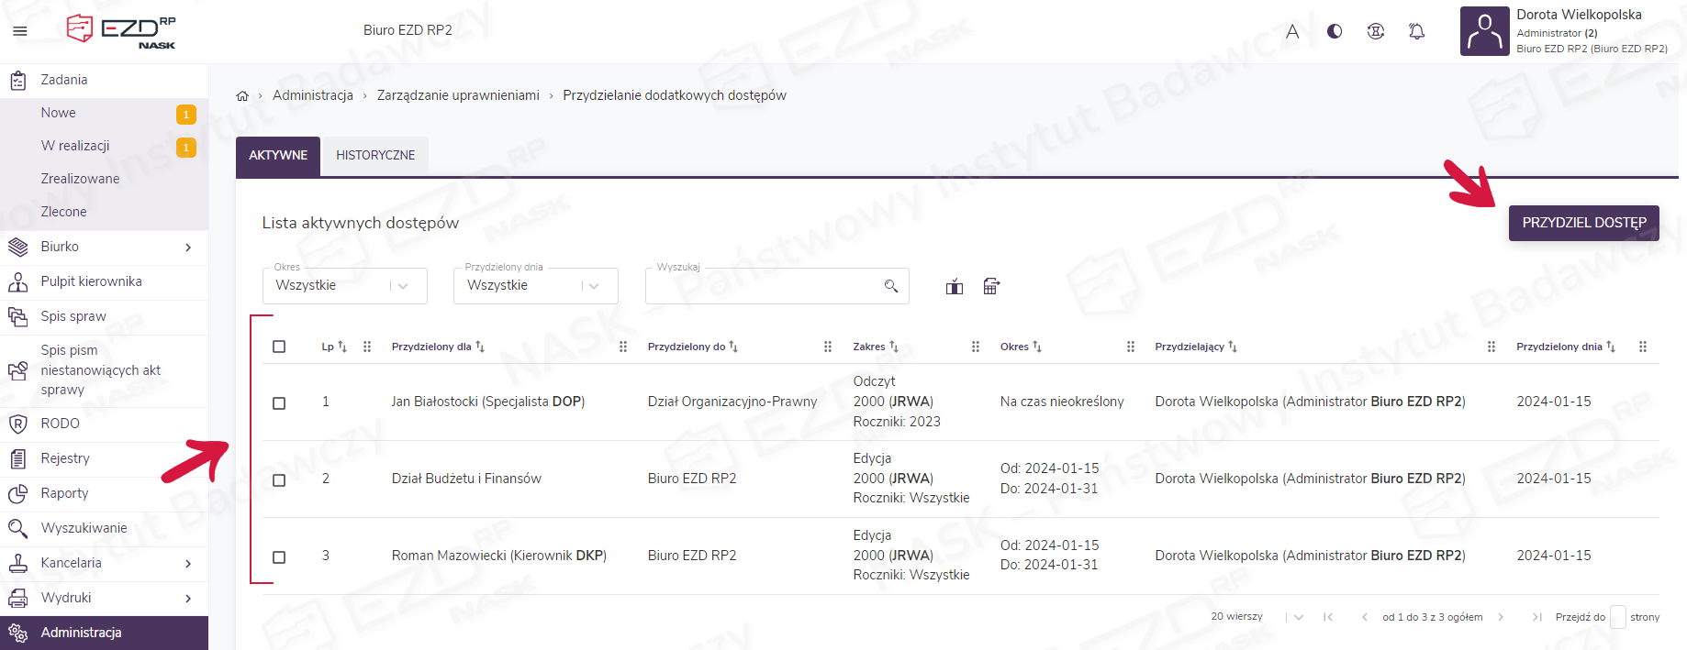Open Zarządzanie uprawnieniami breadcrumb link
The height and width of the screenshot is (650, 1687).
coord(458,95)
